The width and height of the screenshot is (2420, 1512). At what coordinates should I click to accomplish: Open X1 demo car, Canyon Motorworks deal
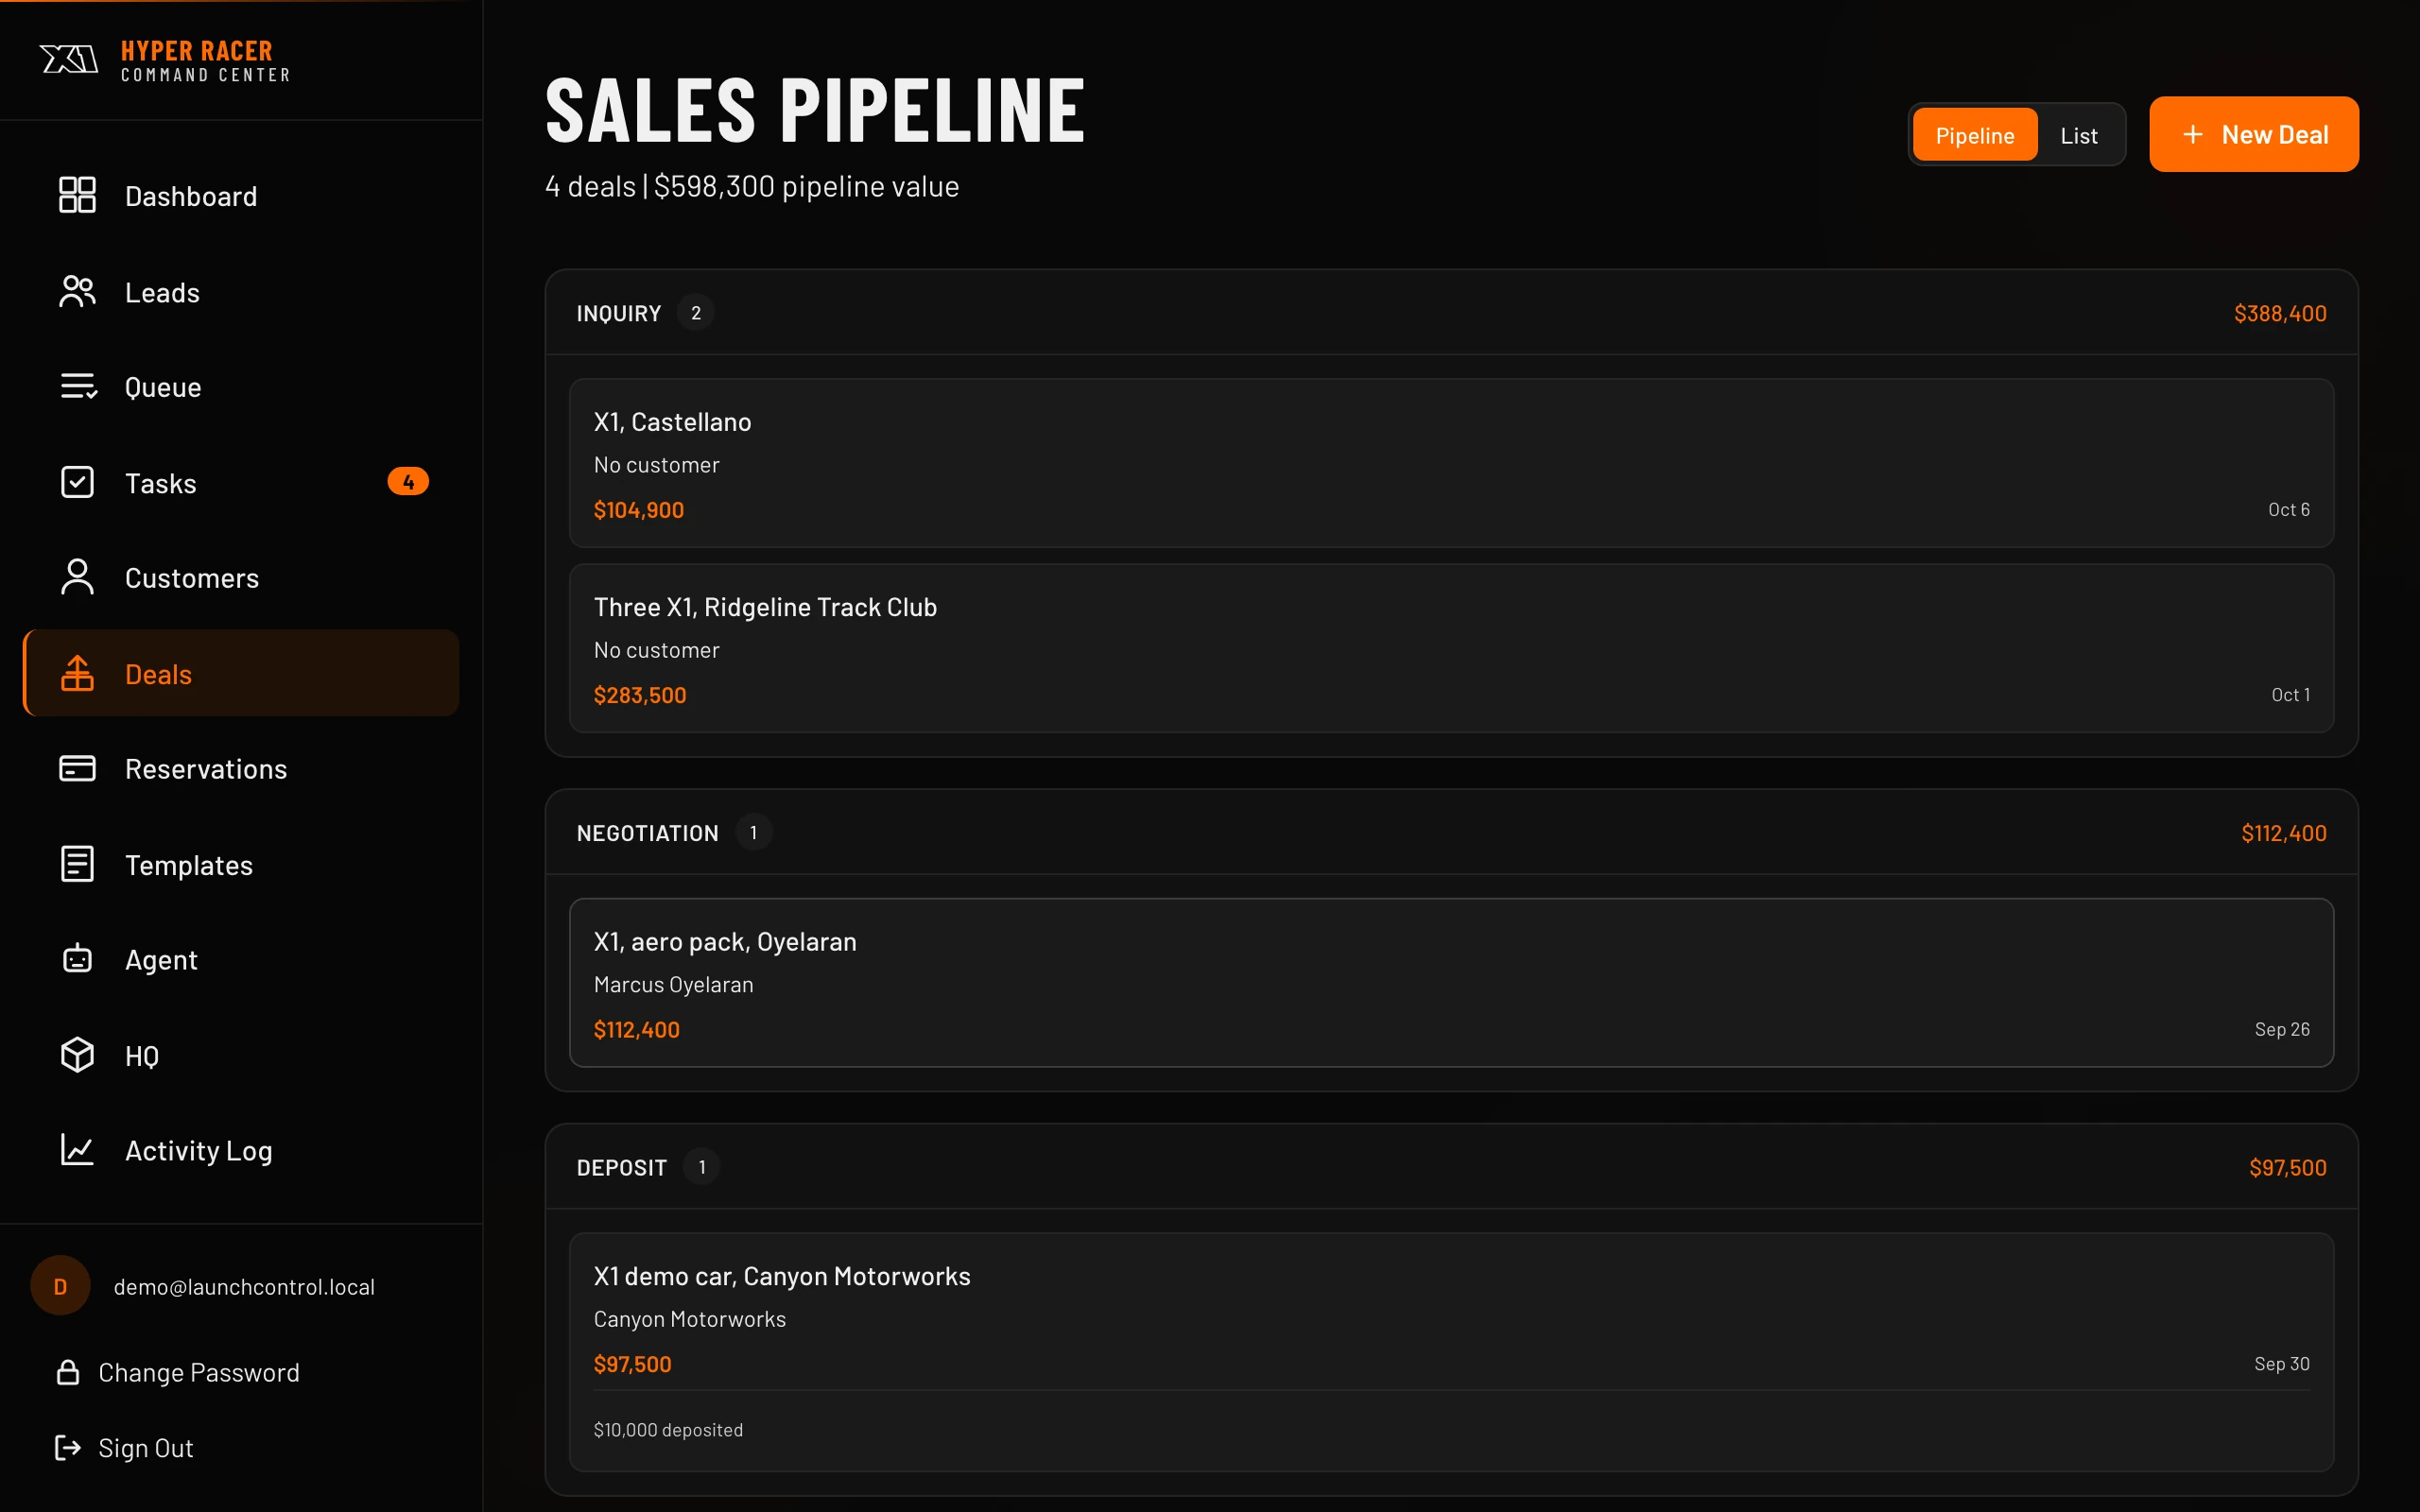(x=1451, y=1352)
